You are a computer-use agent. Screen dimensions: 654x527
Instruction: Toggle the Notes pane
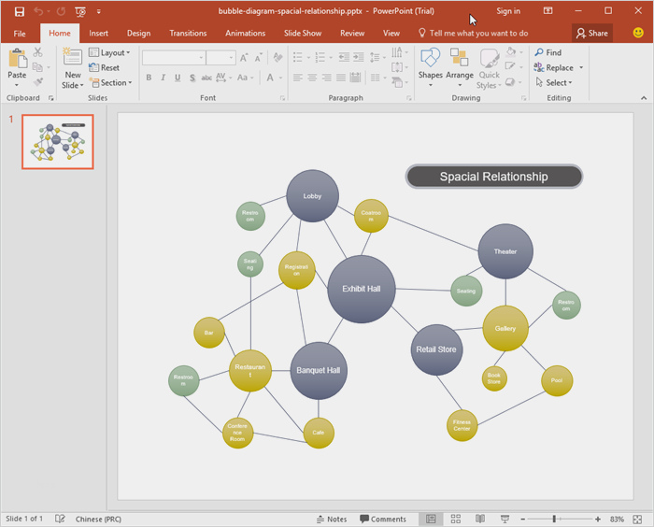coord(332,519)
